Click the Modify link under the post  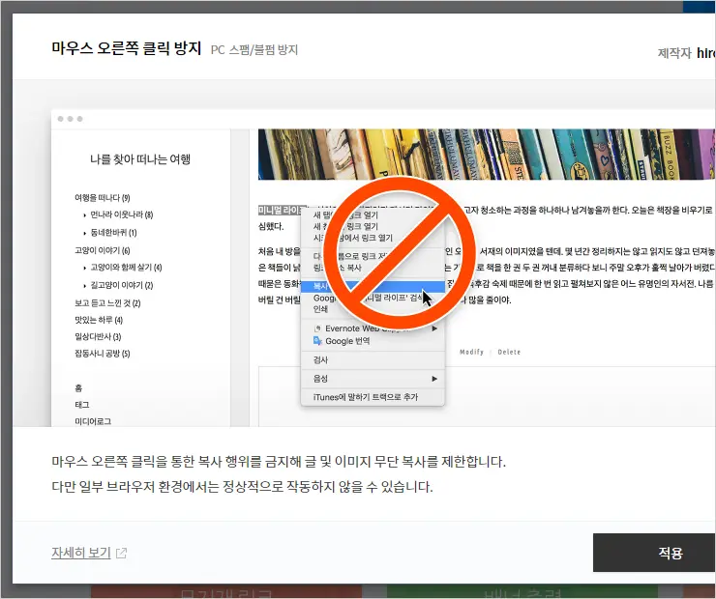coord(471,352)
